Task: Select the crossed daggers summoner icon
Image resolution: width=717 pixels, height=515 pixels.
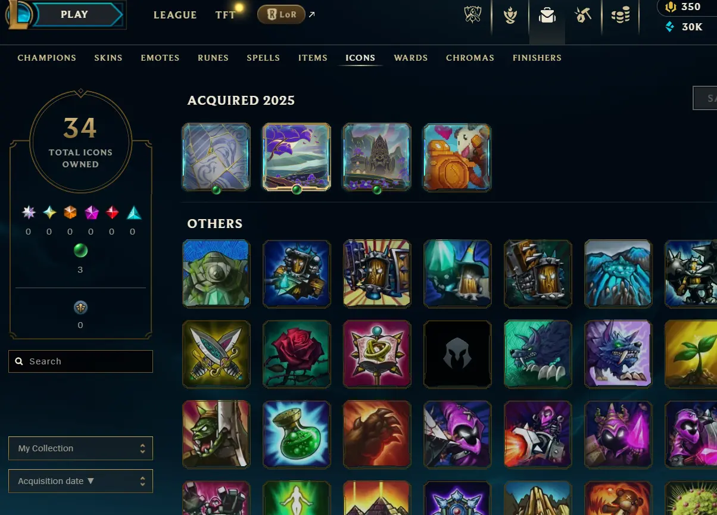Action: [216, 354]
